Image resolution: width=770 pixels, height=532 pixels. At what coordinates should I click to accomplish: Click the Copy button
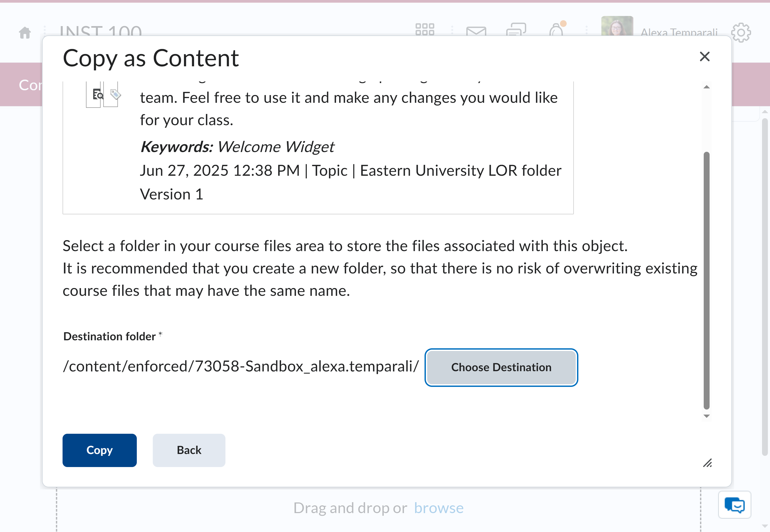pos(99,450)
